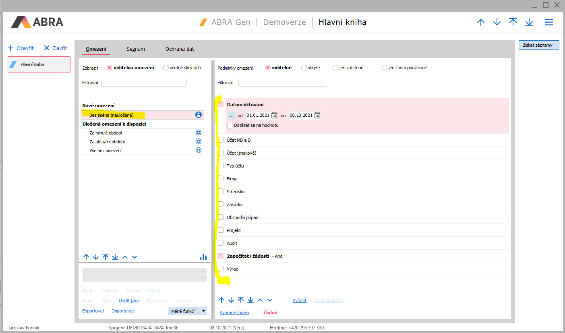Click the up chevron under conditions list
The image size is (565, 333).
260,300
